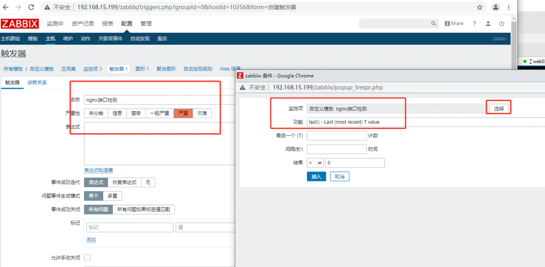Click the 所有模板 breadcrumb link
The width and height of the screenshot is (545, 267).
13,69
